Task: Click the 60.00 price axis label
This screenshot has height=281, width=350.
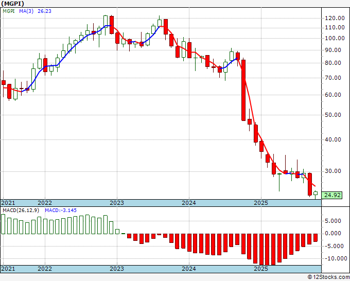Action: [333, 95]
